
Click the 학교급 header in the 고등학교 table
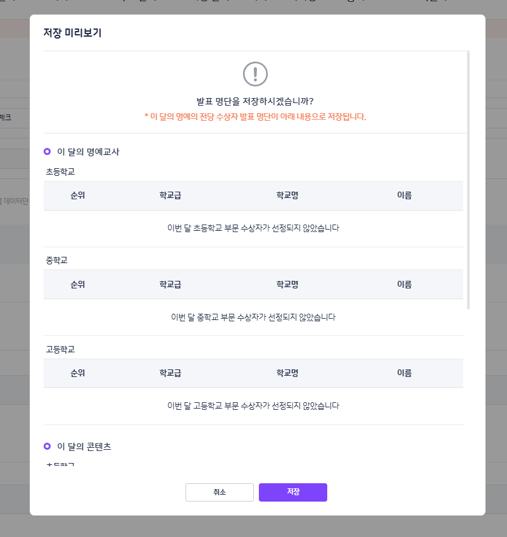(x=170, y=373)
